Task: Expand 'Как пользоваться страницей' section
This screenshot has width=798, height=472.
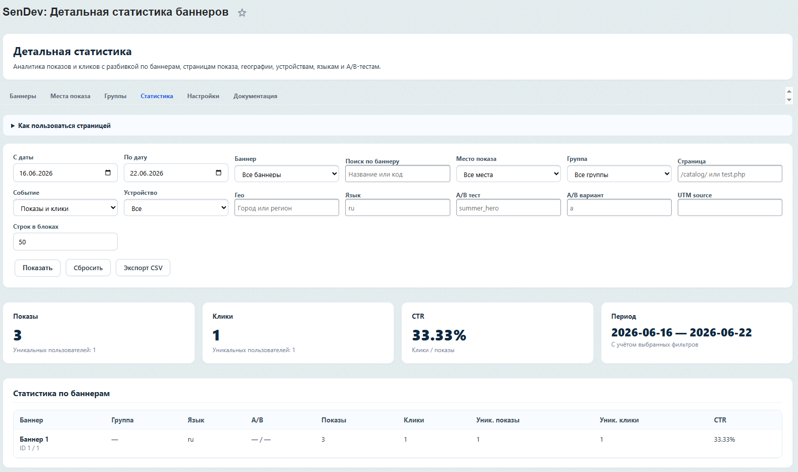Action: click(x=61, y=125)
